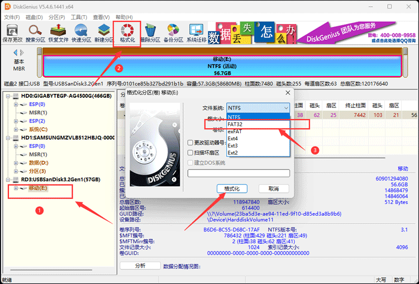Select ESP(2) partition in tree
Image resolution: width=419 pixels, height=284 pixels.
click(37, 121)
